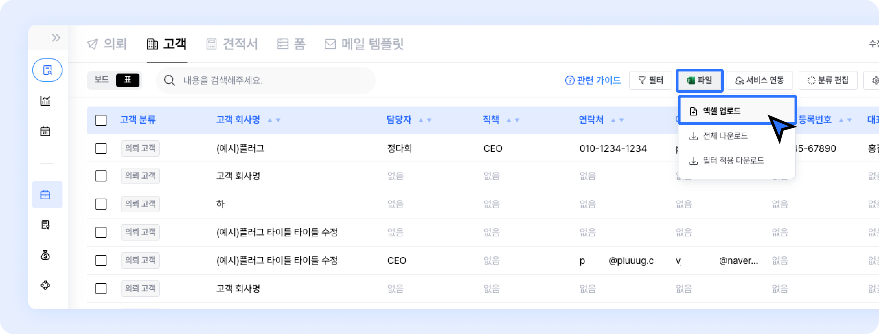
Task: Check the row named 하
Action: [x=101, y=204]
